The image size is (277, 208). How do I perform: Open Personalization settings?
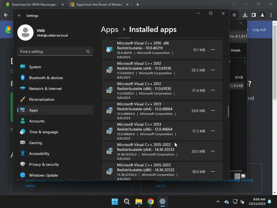point(55,99)
